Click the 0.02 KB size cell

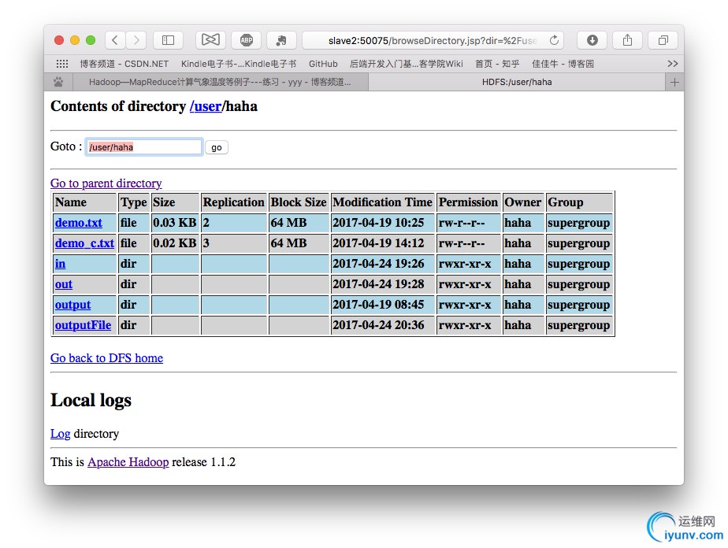tap(175, 243)
